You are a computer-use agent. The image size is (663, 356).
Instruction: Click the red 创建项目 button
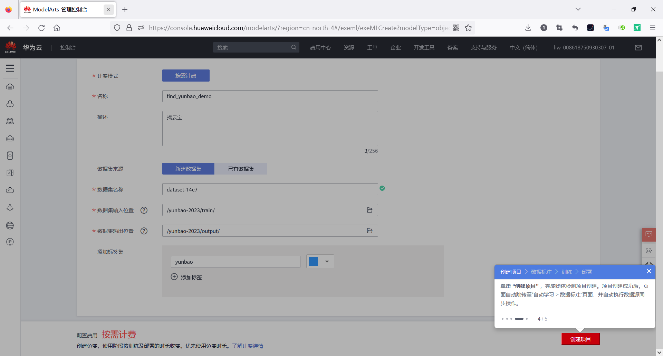[580, 339]
